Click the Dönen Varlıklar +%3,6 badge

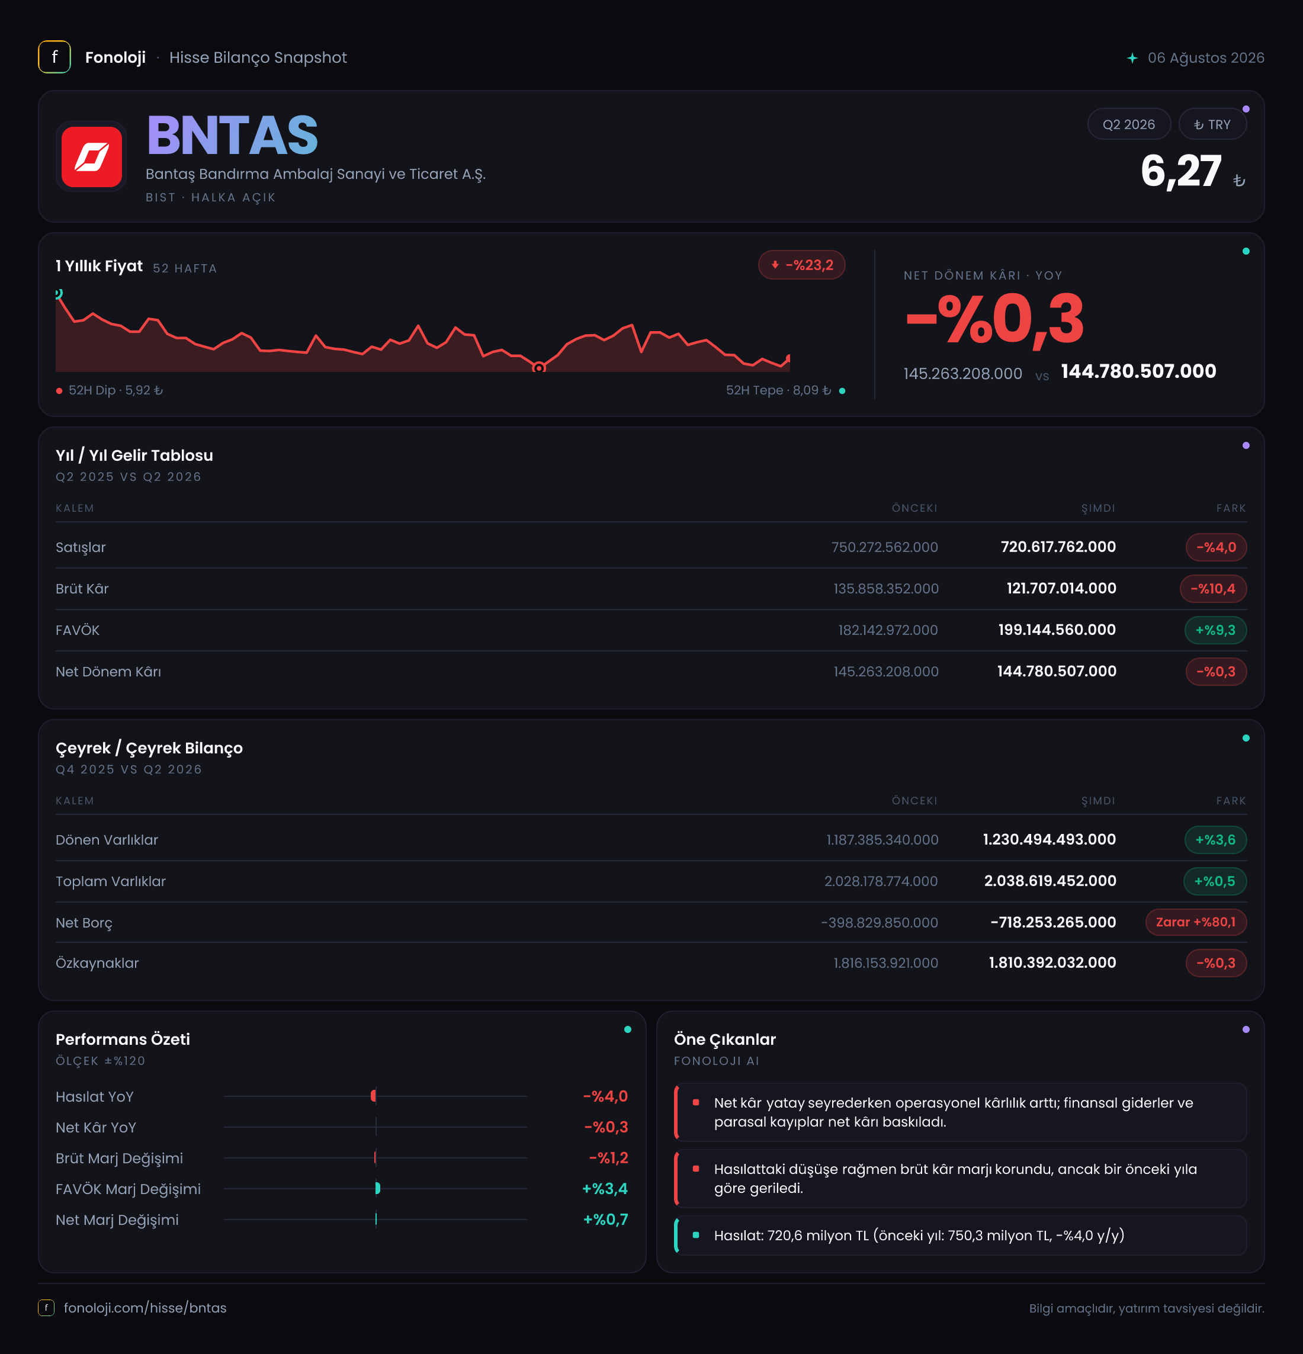click(x=1215, y=840)
